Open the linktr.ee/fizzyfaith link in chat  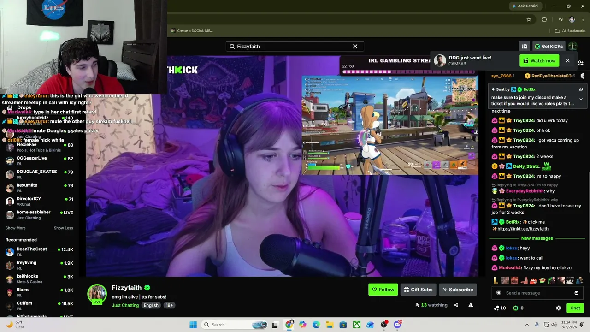pyautogui.click(x=523, y=229)
